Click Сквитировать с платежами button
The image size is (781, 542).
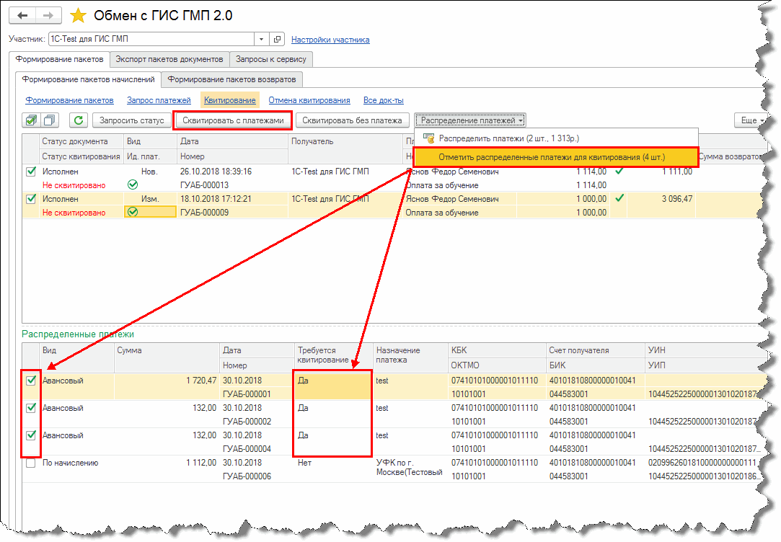coord(233,120)
